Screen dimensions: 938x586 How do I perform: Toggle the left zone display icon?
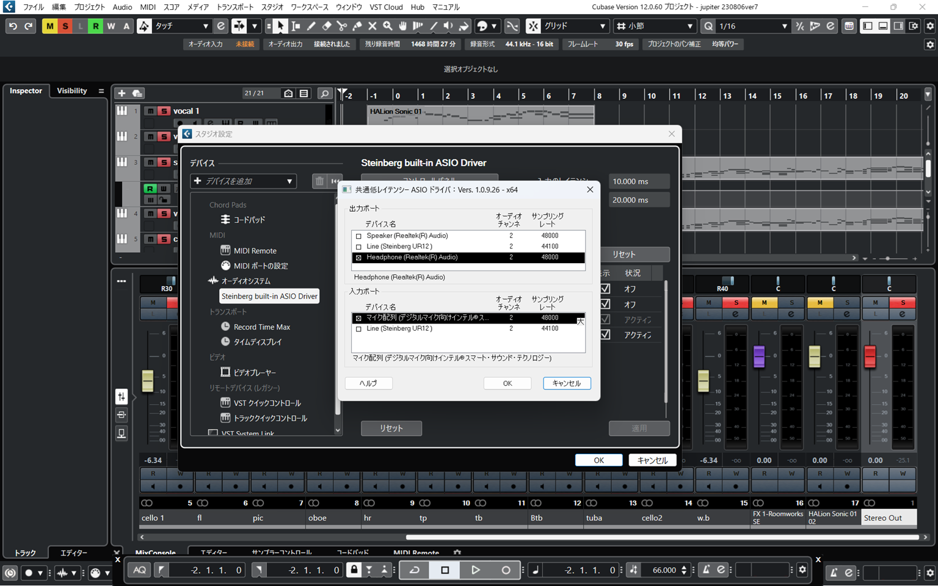coord(868,26)
